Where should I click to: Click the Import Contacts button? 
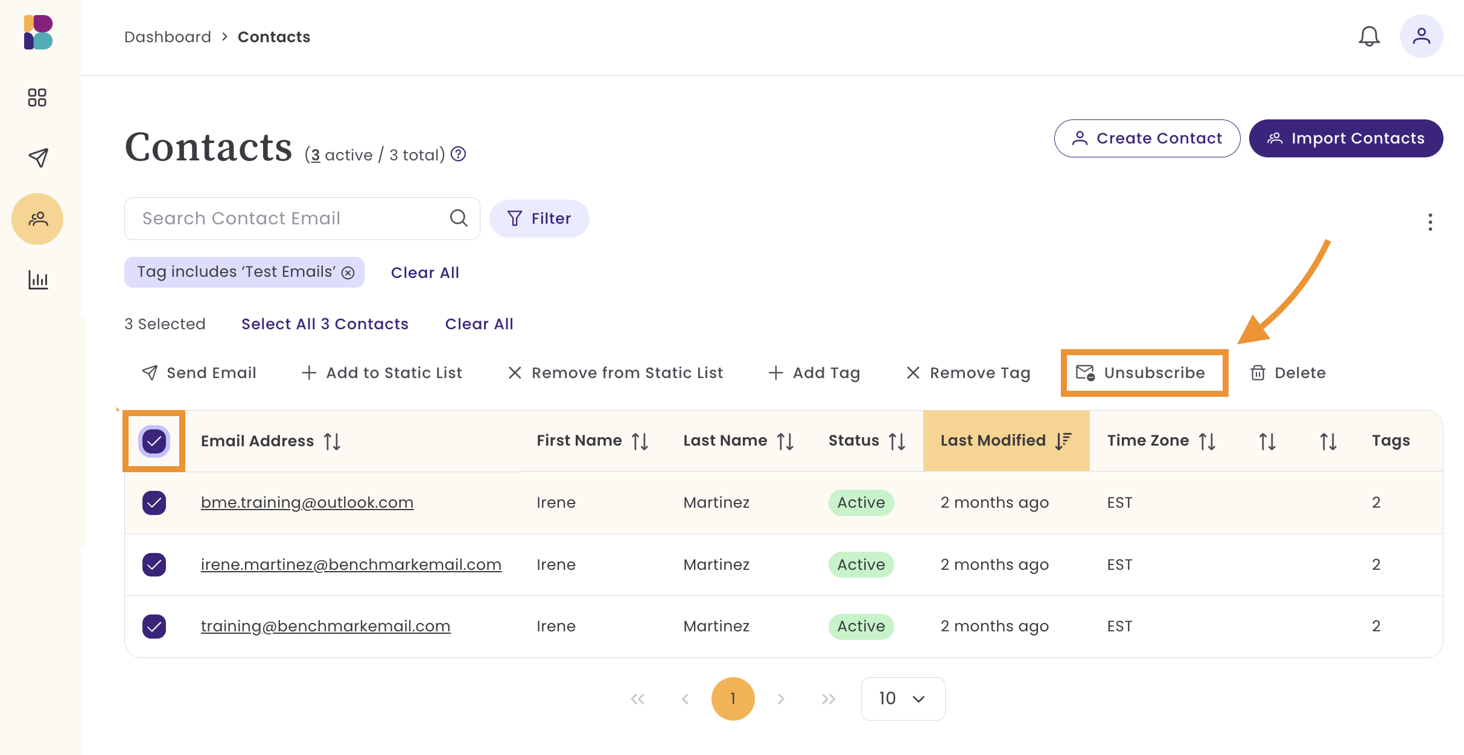(1346, 138)
